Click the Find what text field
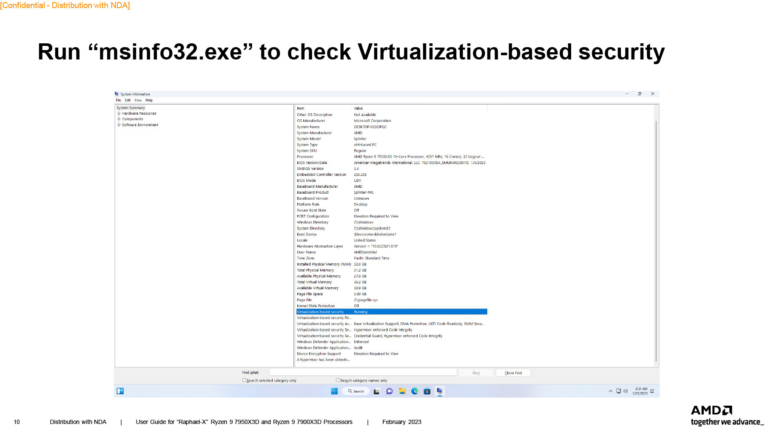Viewport: 774px width, 435px height. coord(363,373)
